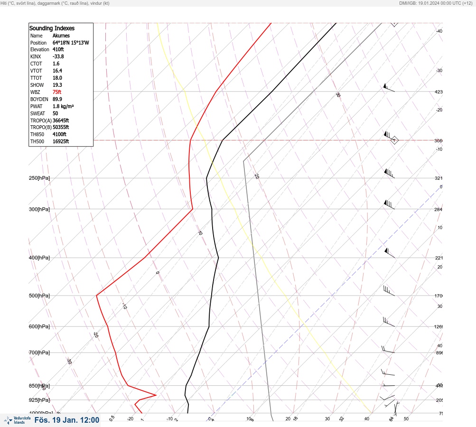
Task: Click the height label 423 on the right edge
Action: pos(439,92)
